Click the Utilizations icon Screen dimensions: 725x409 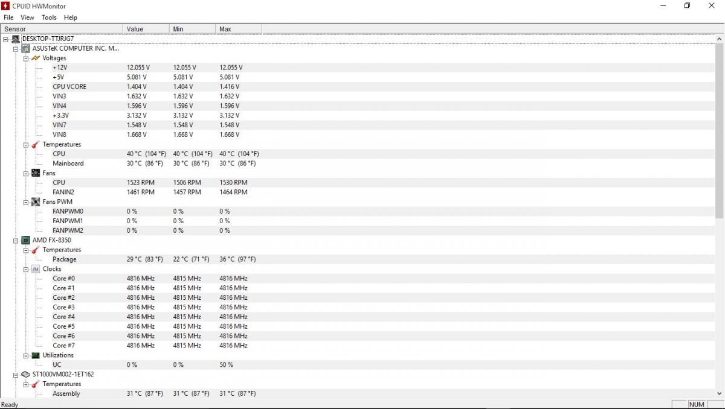(x=36, y=355)
